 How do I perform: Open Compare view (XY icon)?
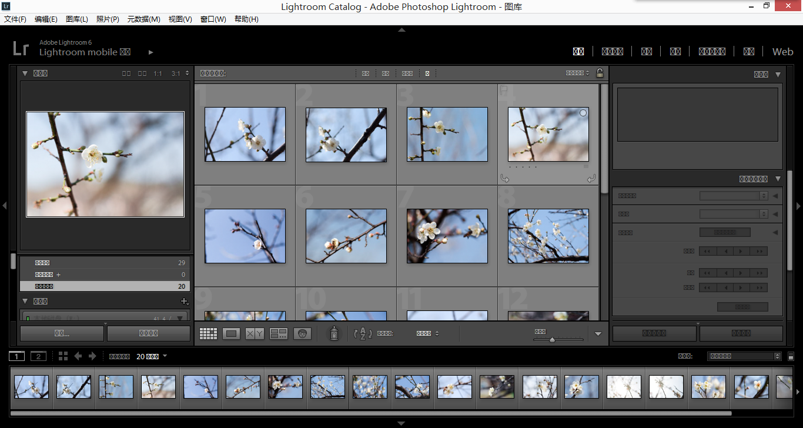[255, 334]
